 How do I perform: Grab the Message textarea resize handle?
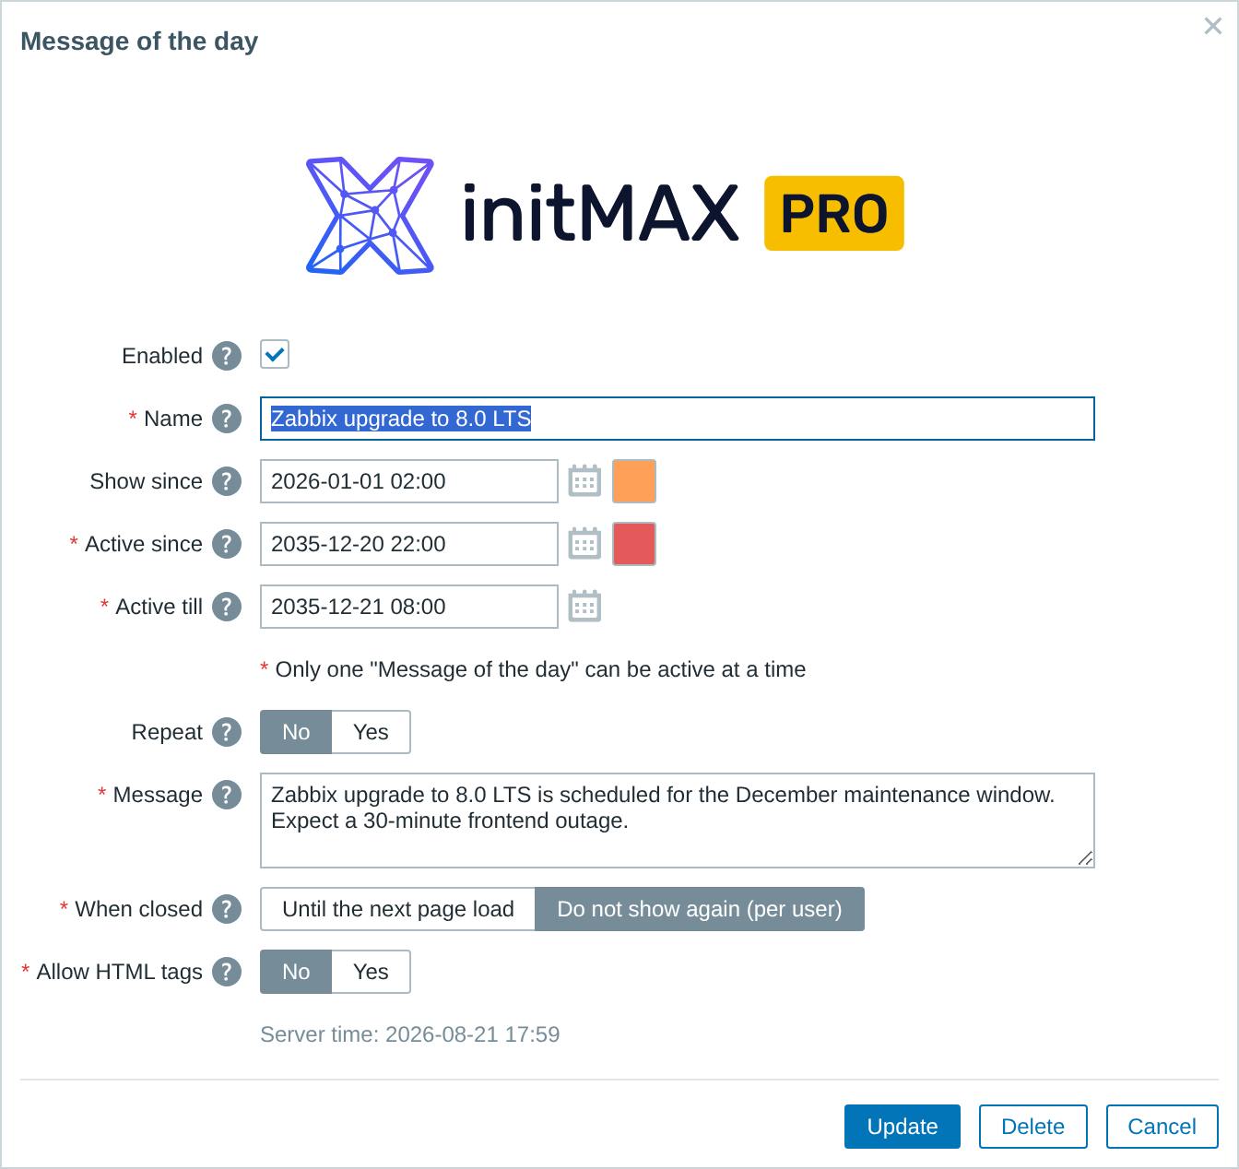[x=1085, y=858]
